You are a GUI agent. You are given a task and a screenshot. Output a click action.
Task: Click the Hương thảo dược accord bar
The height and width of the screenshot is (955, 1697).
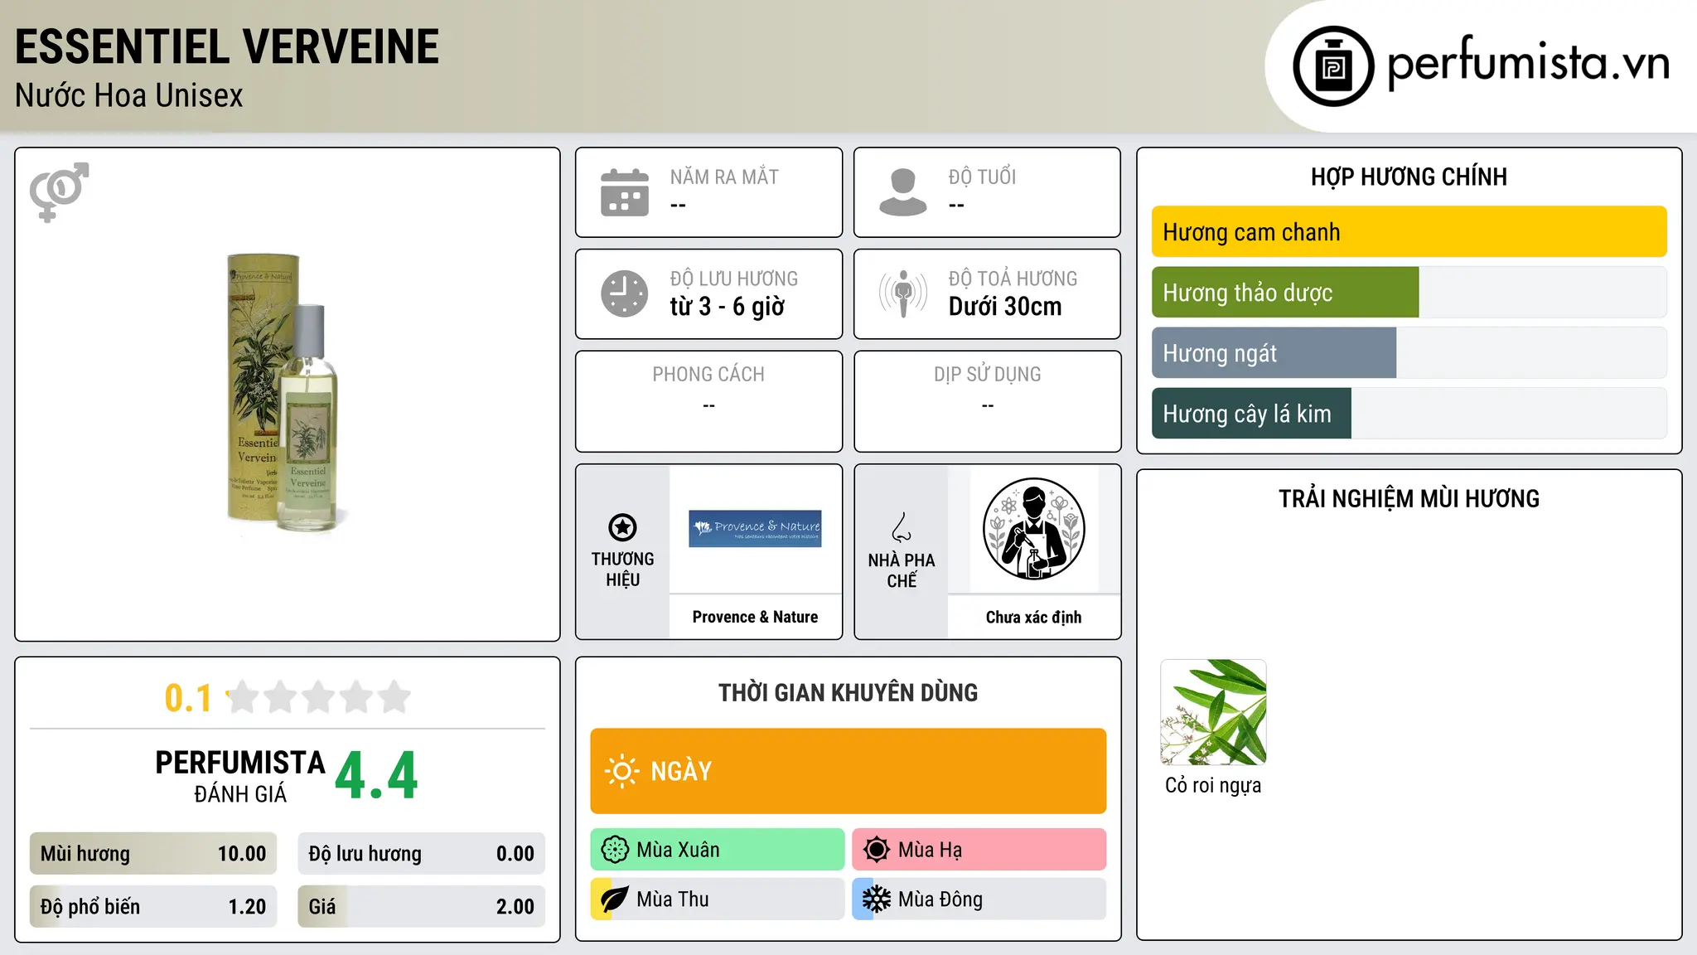click(x=1409, y=293)
